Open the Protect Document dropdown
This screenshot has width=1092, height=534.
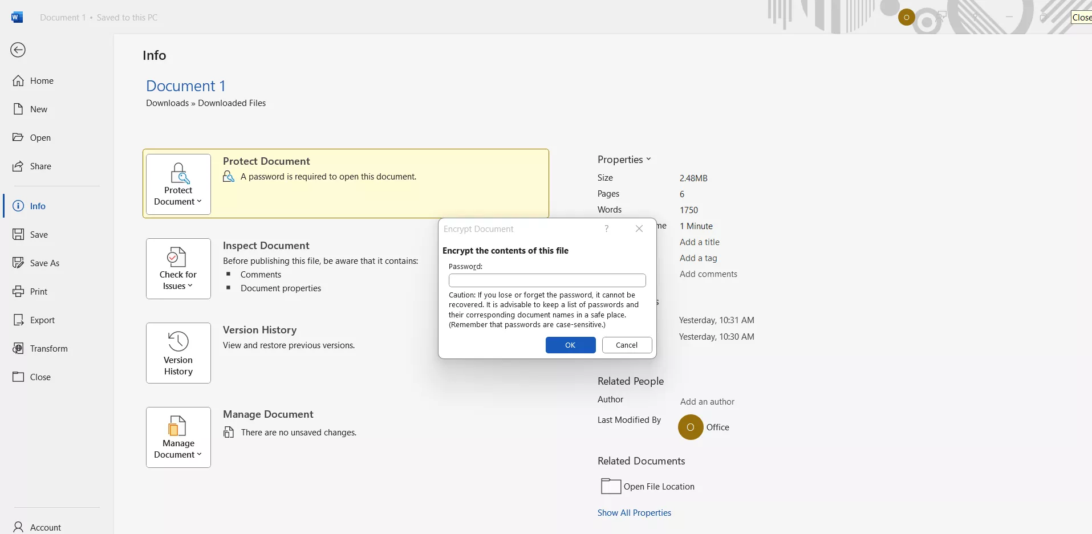tap(178, 185)
